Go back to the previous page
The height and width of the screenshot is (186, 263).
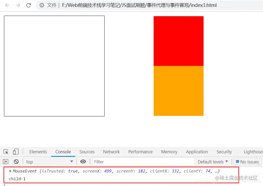(x=7, y=5)
